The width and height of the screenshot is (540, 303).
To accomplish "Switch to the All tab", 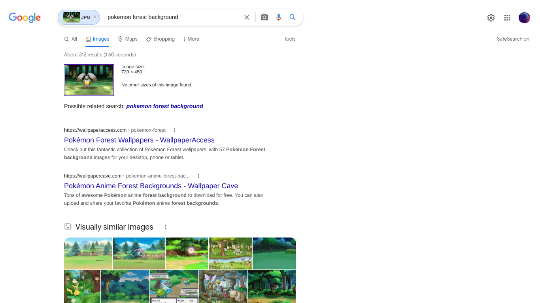I will pyautogui.click(x=71, y=39).
